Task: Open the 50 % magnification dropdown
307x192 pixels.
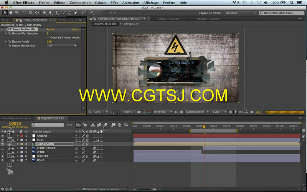Action: (101, 112)
